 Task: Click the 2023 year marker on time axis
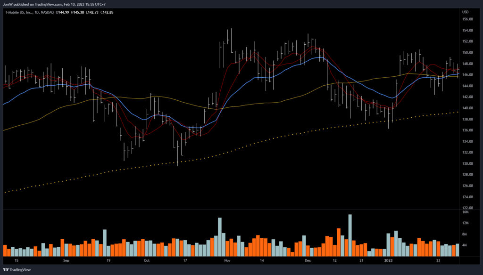tap(388, 260)
